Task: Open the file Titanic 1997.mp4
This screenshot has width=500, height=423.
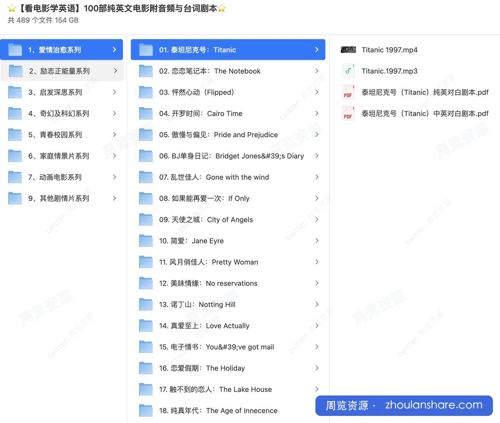Action: click(390, 50)
